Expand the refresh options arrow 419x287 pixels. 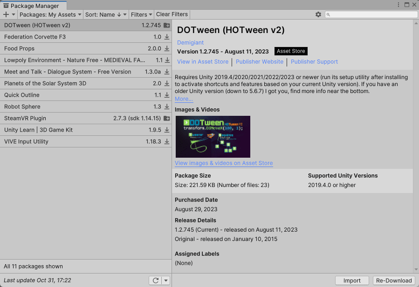tap(166, 280)
